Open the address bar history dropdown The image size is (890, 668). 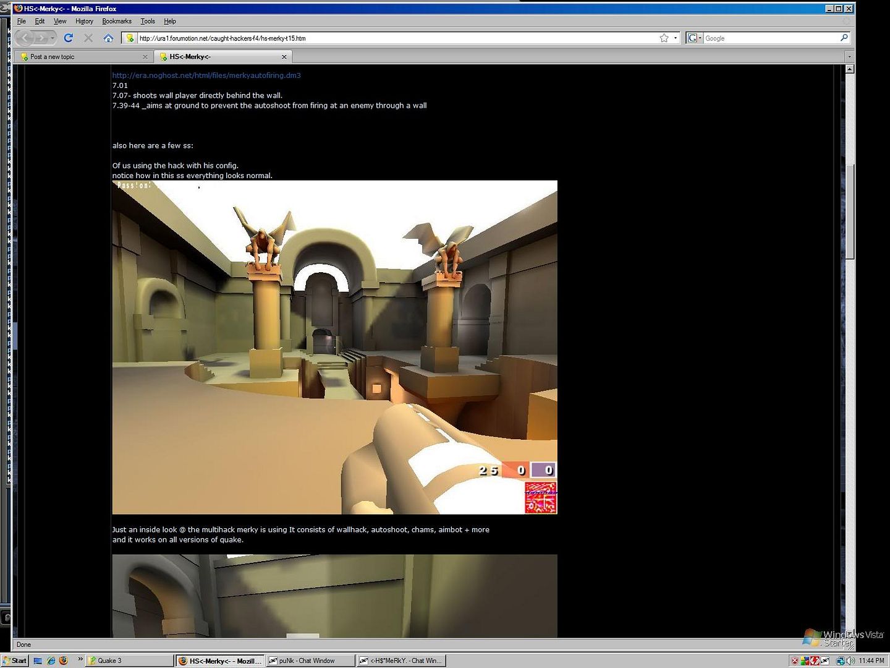676,38
